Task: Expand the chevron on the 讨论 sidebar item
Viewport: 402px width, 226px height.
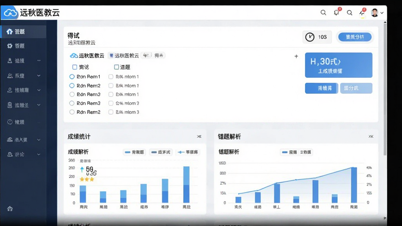Action: 39,155
